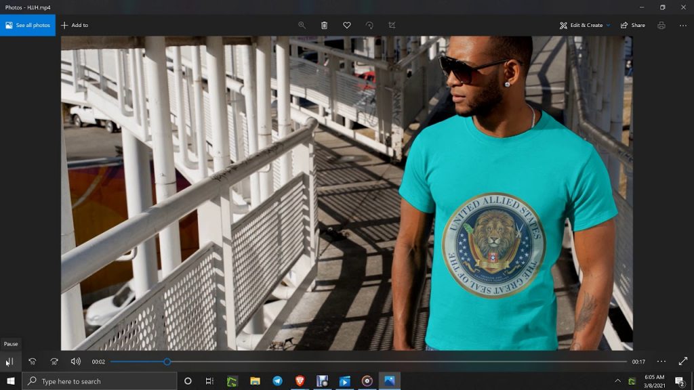This screenshot has height=390, width=694.
Task: Click the Type here to search box
Action: coord(100,381)
